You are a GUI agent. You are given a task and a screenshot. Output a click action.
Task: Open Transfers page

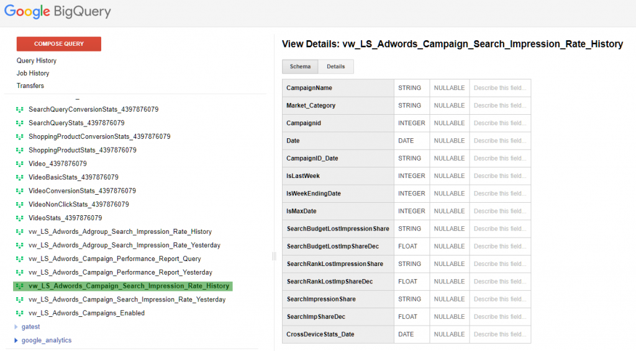[30, 86]
